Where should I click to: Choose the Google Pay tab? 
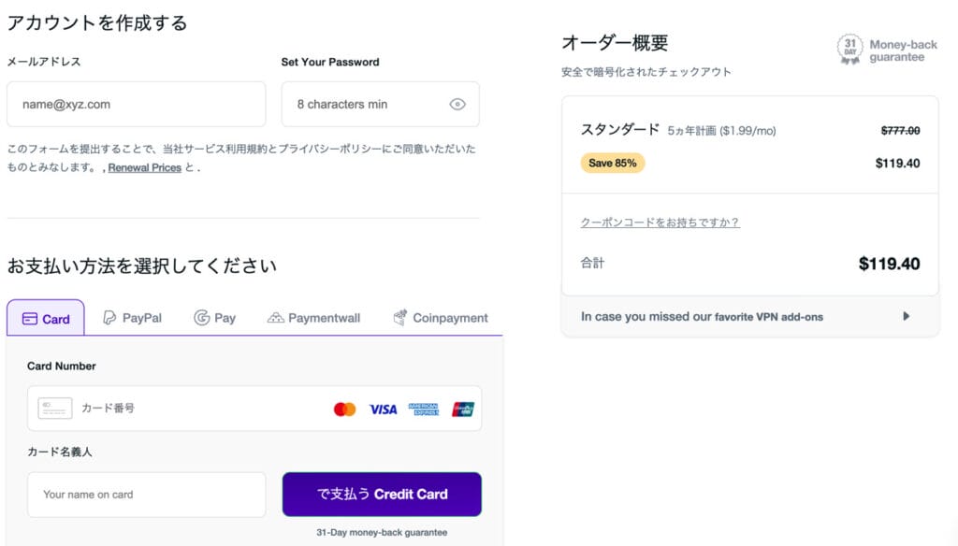(215, 318)
